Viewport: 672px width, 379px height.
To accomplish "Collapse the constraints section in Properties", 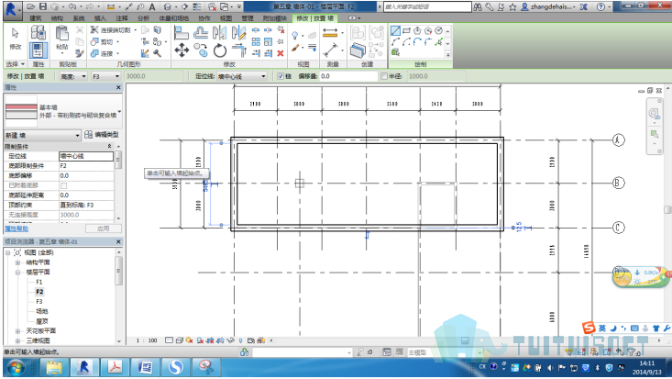I will [x=109, y=146].
